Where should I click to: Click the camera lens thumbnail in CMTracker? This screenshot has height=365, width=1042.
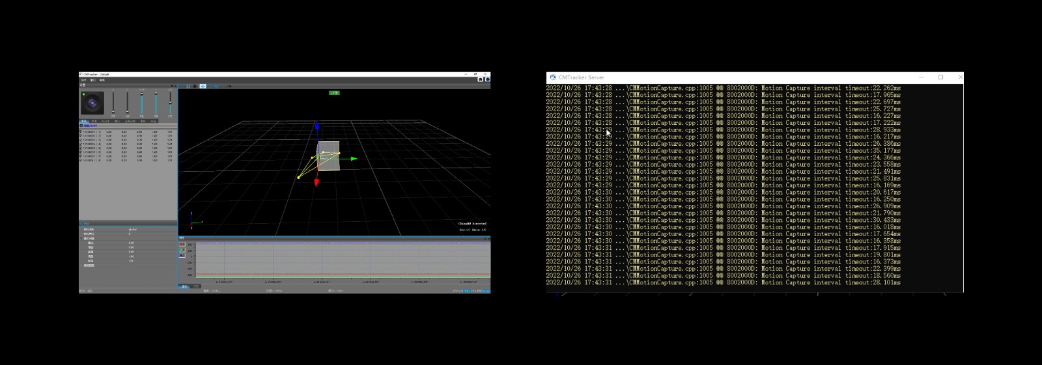point(92,103)
